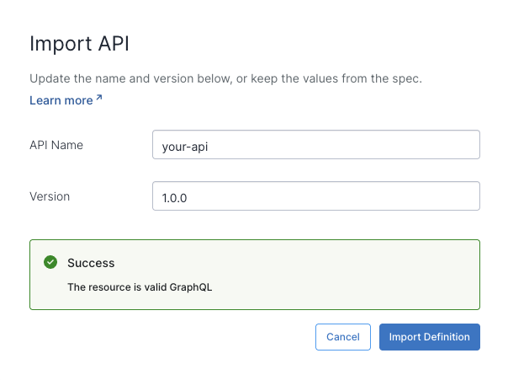Click the Import Definition button
508x380 pixels.
coord(429,337)
